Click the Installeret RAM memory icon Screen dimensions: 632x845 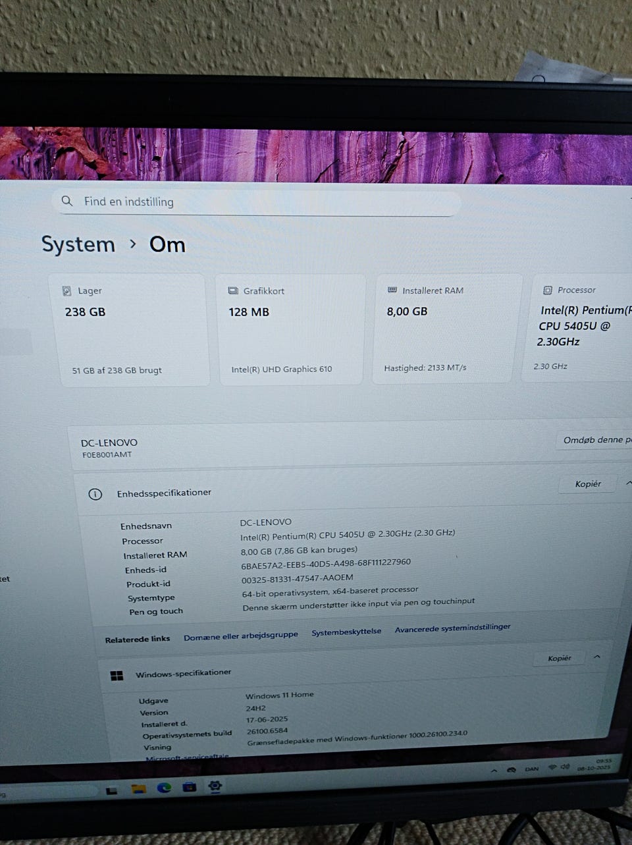tap(392, 290)
